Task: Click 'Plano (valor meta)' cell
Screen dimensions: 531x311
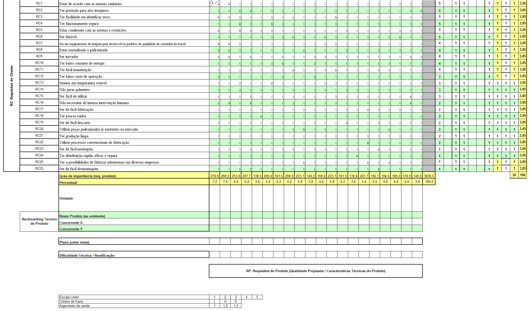Action: click(134, 241)
